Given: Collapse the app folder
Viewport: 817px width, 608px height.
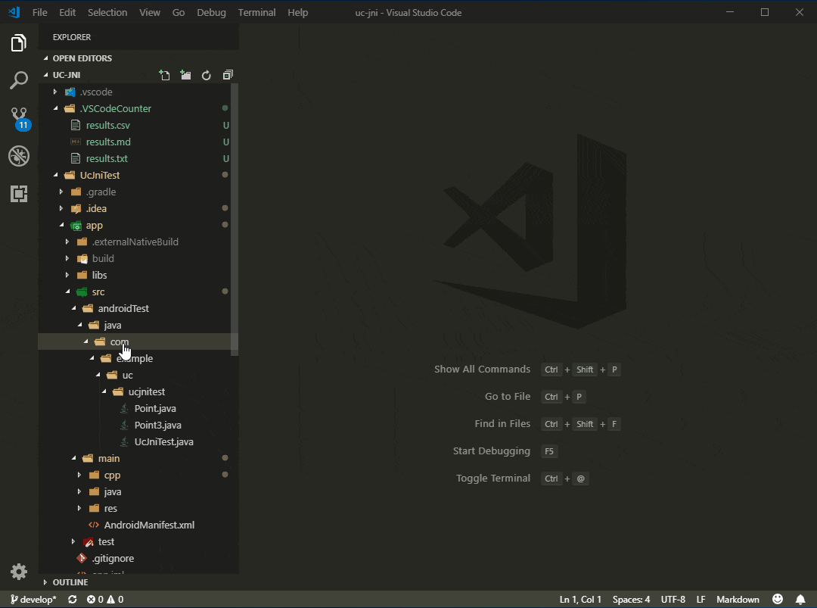Looking at the screenshot, I should [x=138, y=226].
